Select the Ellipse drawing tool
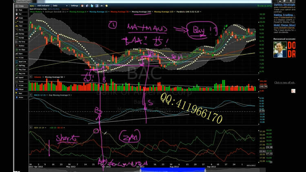This screenshot has height=172, width=306. [x=21, y=90]
